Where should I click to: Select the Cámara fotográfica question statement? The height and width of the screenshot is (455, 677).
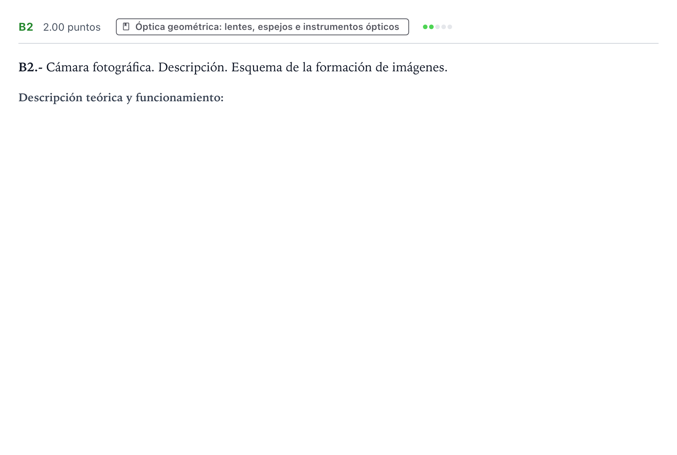233,67
